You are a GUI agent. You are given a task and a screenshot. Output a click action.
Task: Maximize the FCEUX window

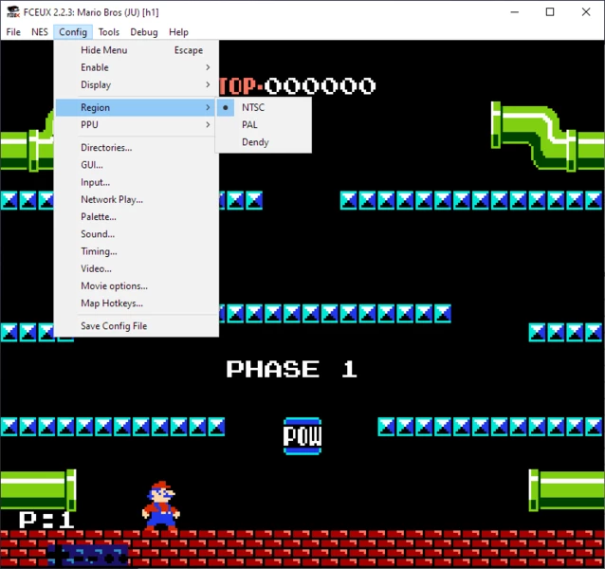click(x=550, y=12)
